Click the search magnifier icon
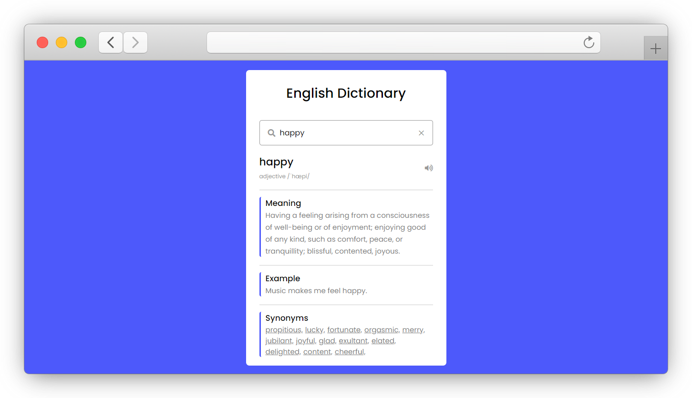This screenshot has width=692, height=398. (271, 133)
